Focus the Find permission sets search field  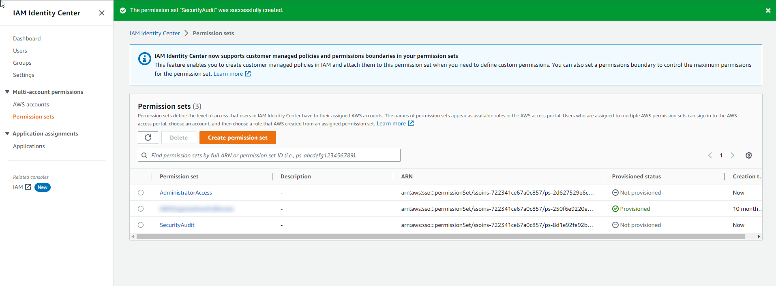pyautogui.click(x=269, y=155)
